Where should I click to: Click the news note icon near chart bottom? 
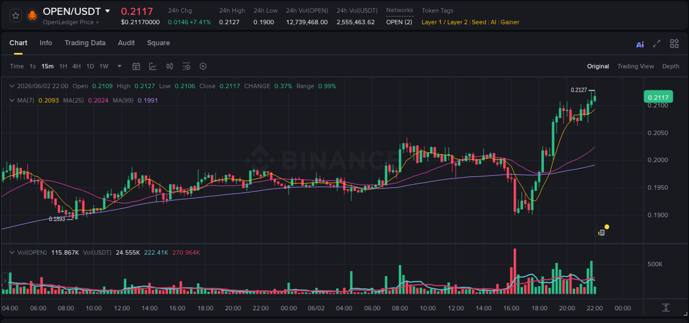click(x=602, y=233)
